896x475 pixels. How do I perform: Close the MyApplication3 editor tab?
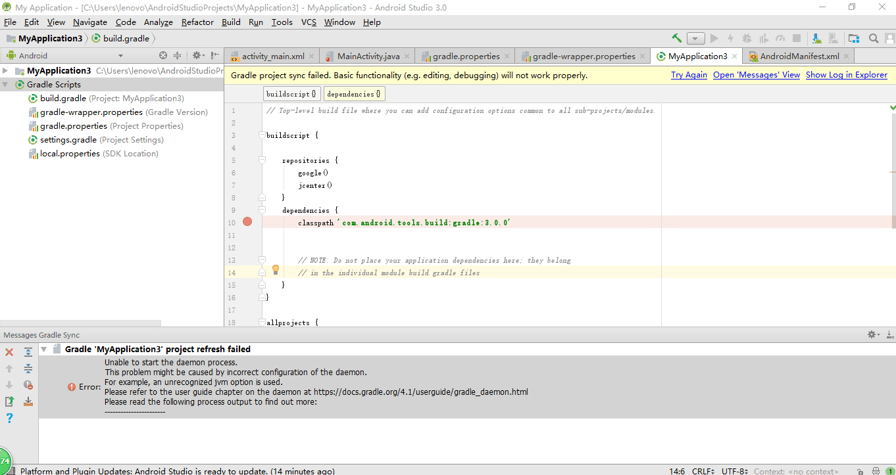pyautogui.click(x=734, y=57)
